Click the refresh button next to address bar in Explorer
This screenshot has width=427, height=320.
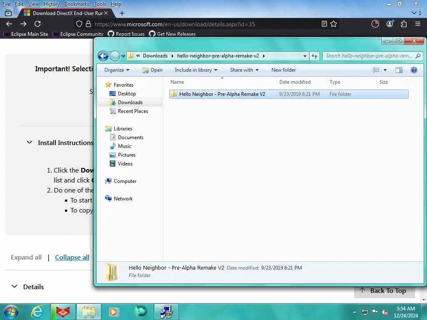click(314, 56)
